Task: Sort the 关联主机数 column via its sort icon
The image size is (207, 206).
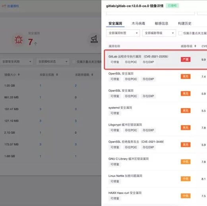Action: [57, 74]
